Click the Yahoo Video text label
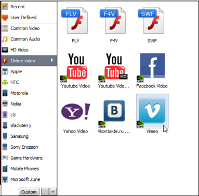Screen dimensions: 199x196 pos(75,131)
